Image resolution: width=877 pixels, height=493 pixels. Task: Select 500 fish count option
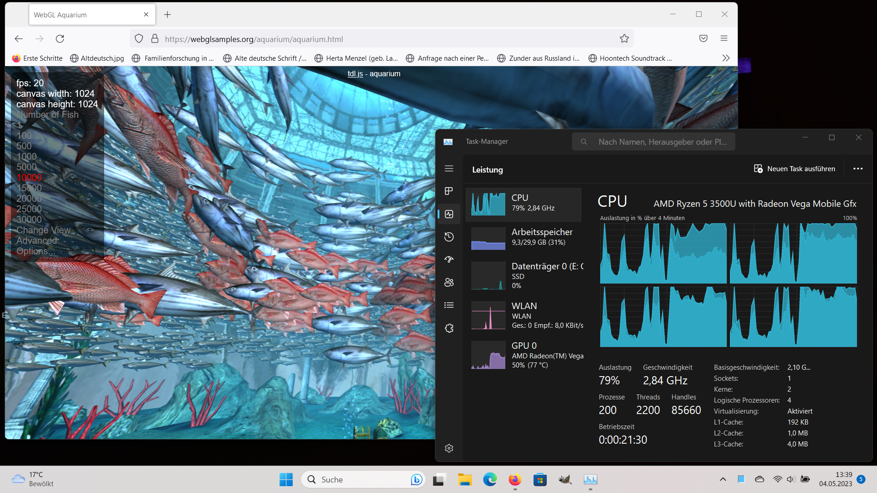[24, 146]
